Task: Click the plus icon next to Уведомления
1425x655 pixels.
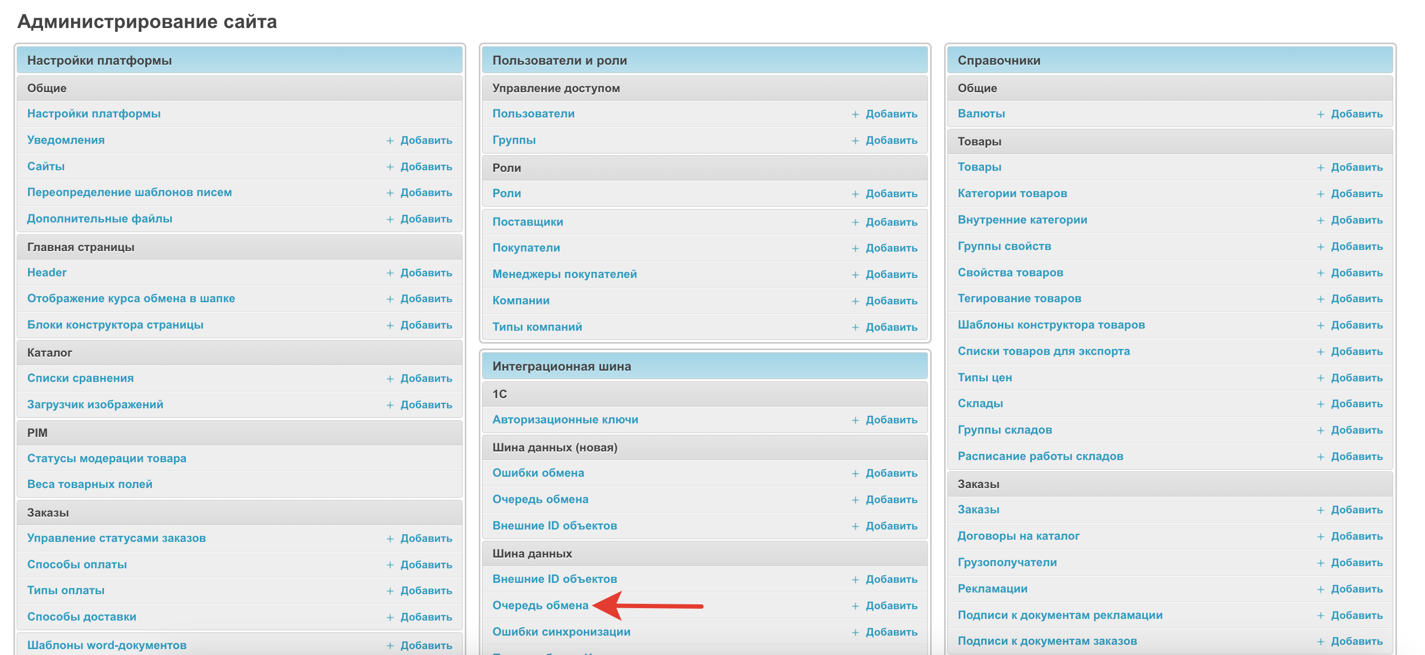Action: point(390,141)
